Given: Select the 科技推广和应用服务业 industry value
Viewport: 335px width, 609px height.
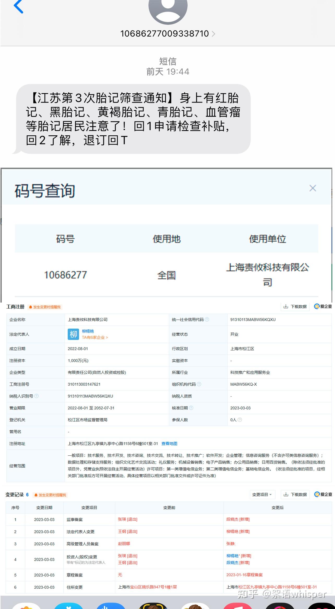Looking at the screenshot, I should click(x=250, y=372).
